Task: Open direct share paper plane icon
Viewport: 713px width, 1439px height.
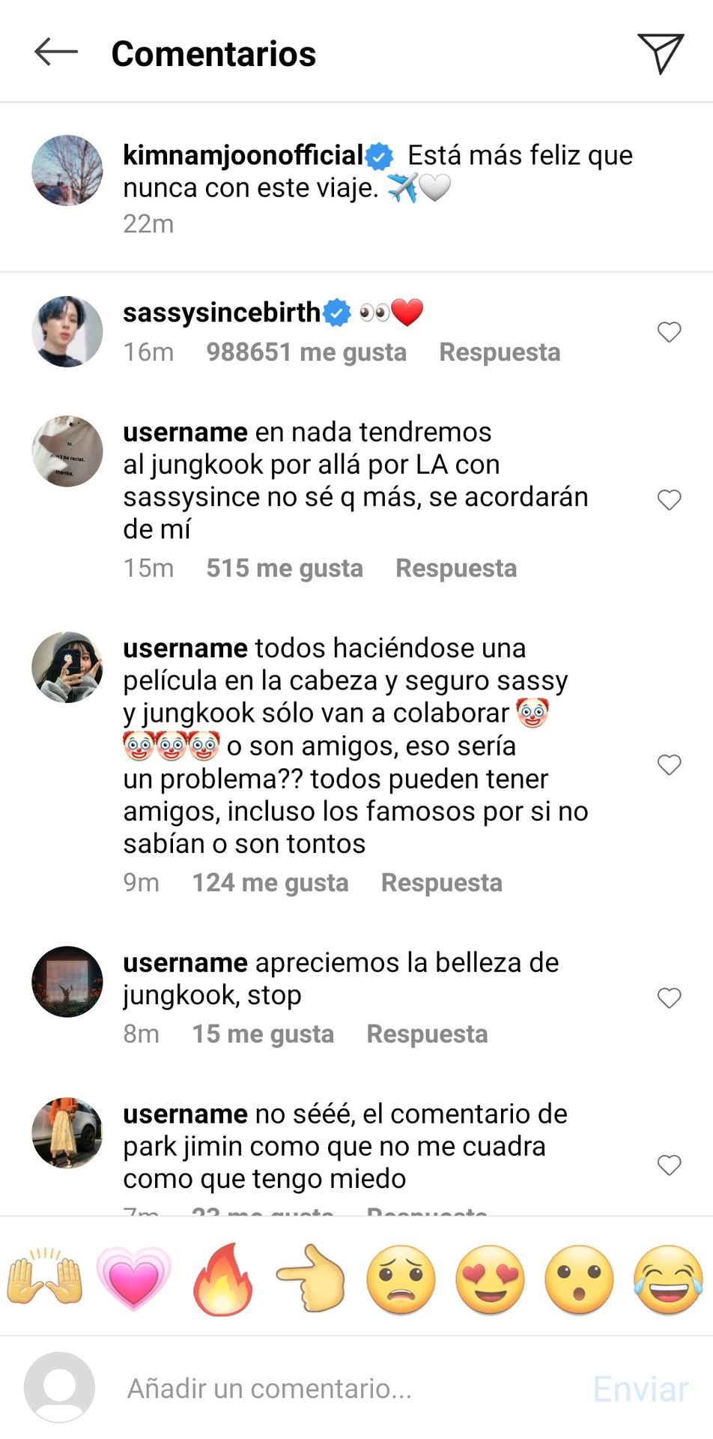Action: pos(661,53)
